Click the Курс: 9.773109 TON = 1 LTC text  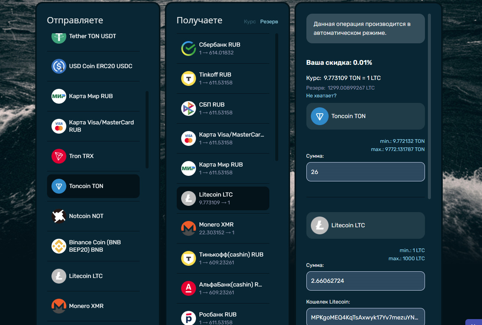coord(343,78)
